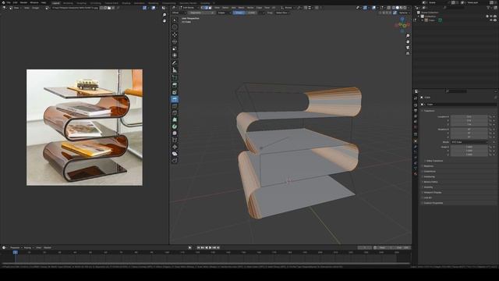This screenshot has height=281, width=499.
Task: Hide the Cube object in the outliner
Action: tap(491, 20)
